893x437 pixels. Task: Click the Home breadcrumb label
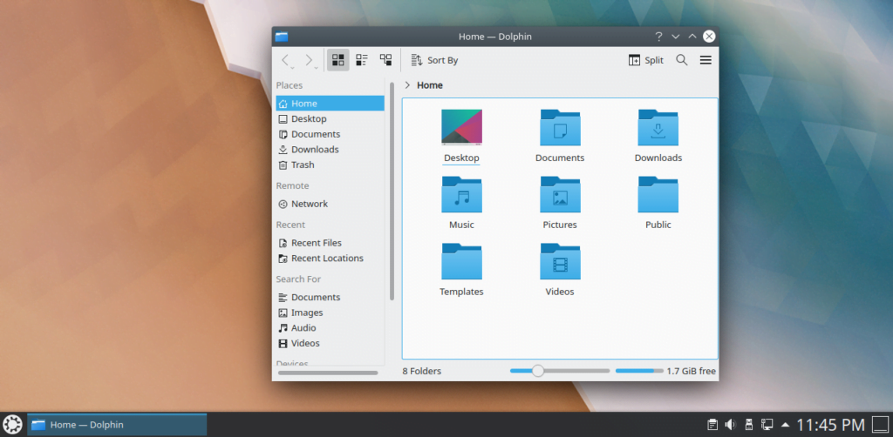(430, 85)
